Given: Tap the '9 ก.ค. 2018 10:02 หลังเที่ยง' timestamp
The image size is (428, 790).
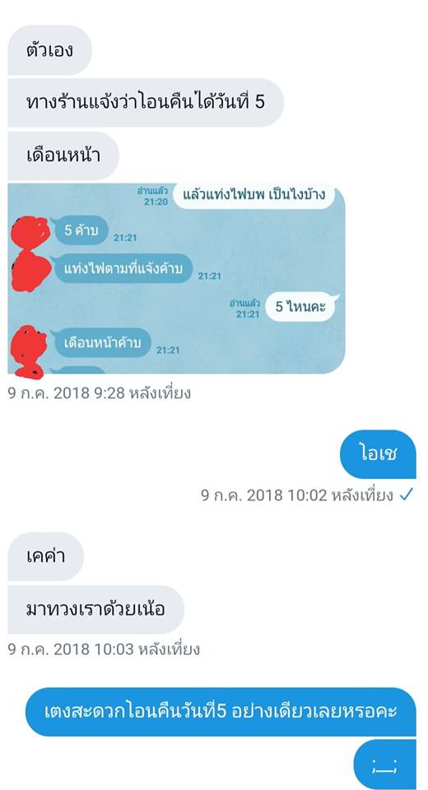Looking at the screenshot, I should coord(296,495).
